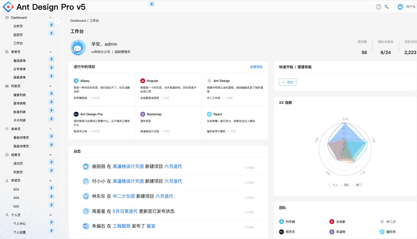
Task: Click the large admin profile avatar
Action: point(78,48)
